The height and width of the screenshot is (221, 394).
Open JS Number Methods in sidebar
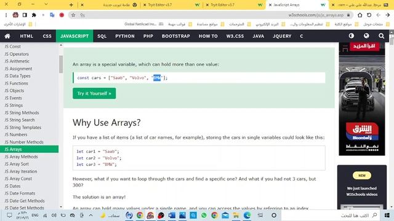click(24, 142)
